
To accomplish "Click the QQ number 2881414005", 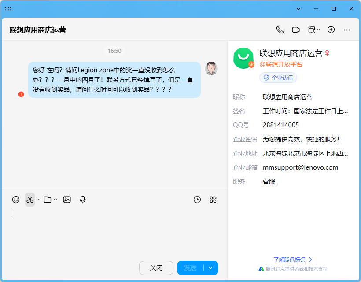I will [281, 125].
